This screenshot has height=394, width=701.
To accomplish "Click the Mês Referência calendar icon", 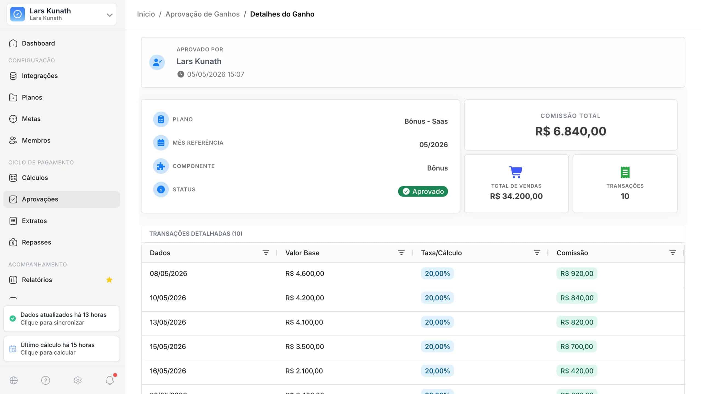I will click(161, 143).
